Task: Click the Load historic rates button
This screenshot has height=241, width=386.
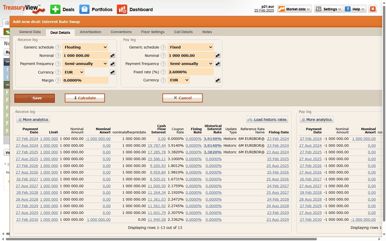Action: coord(267,119)
